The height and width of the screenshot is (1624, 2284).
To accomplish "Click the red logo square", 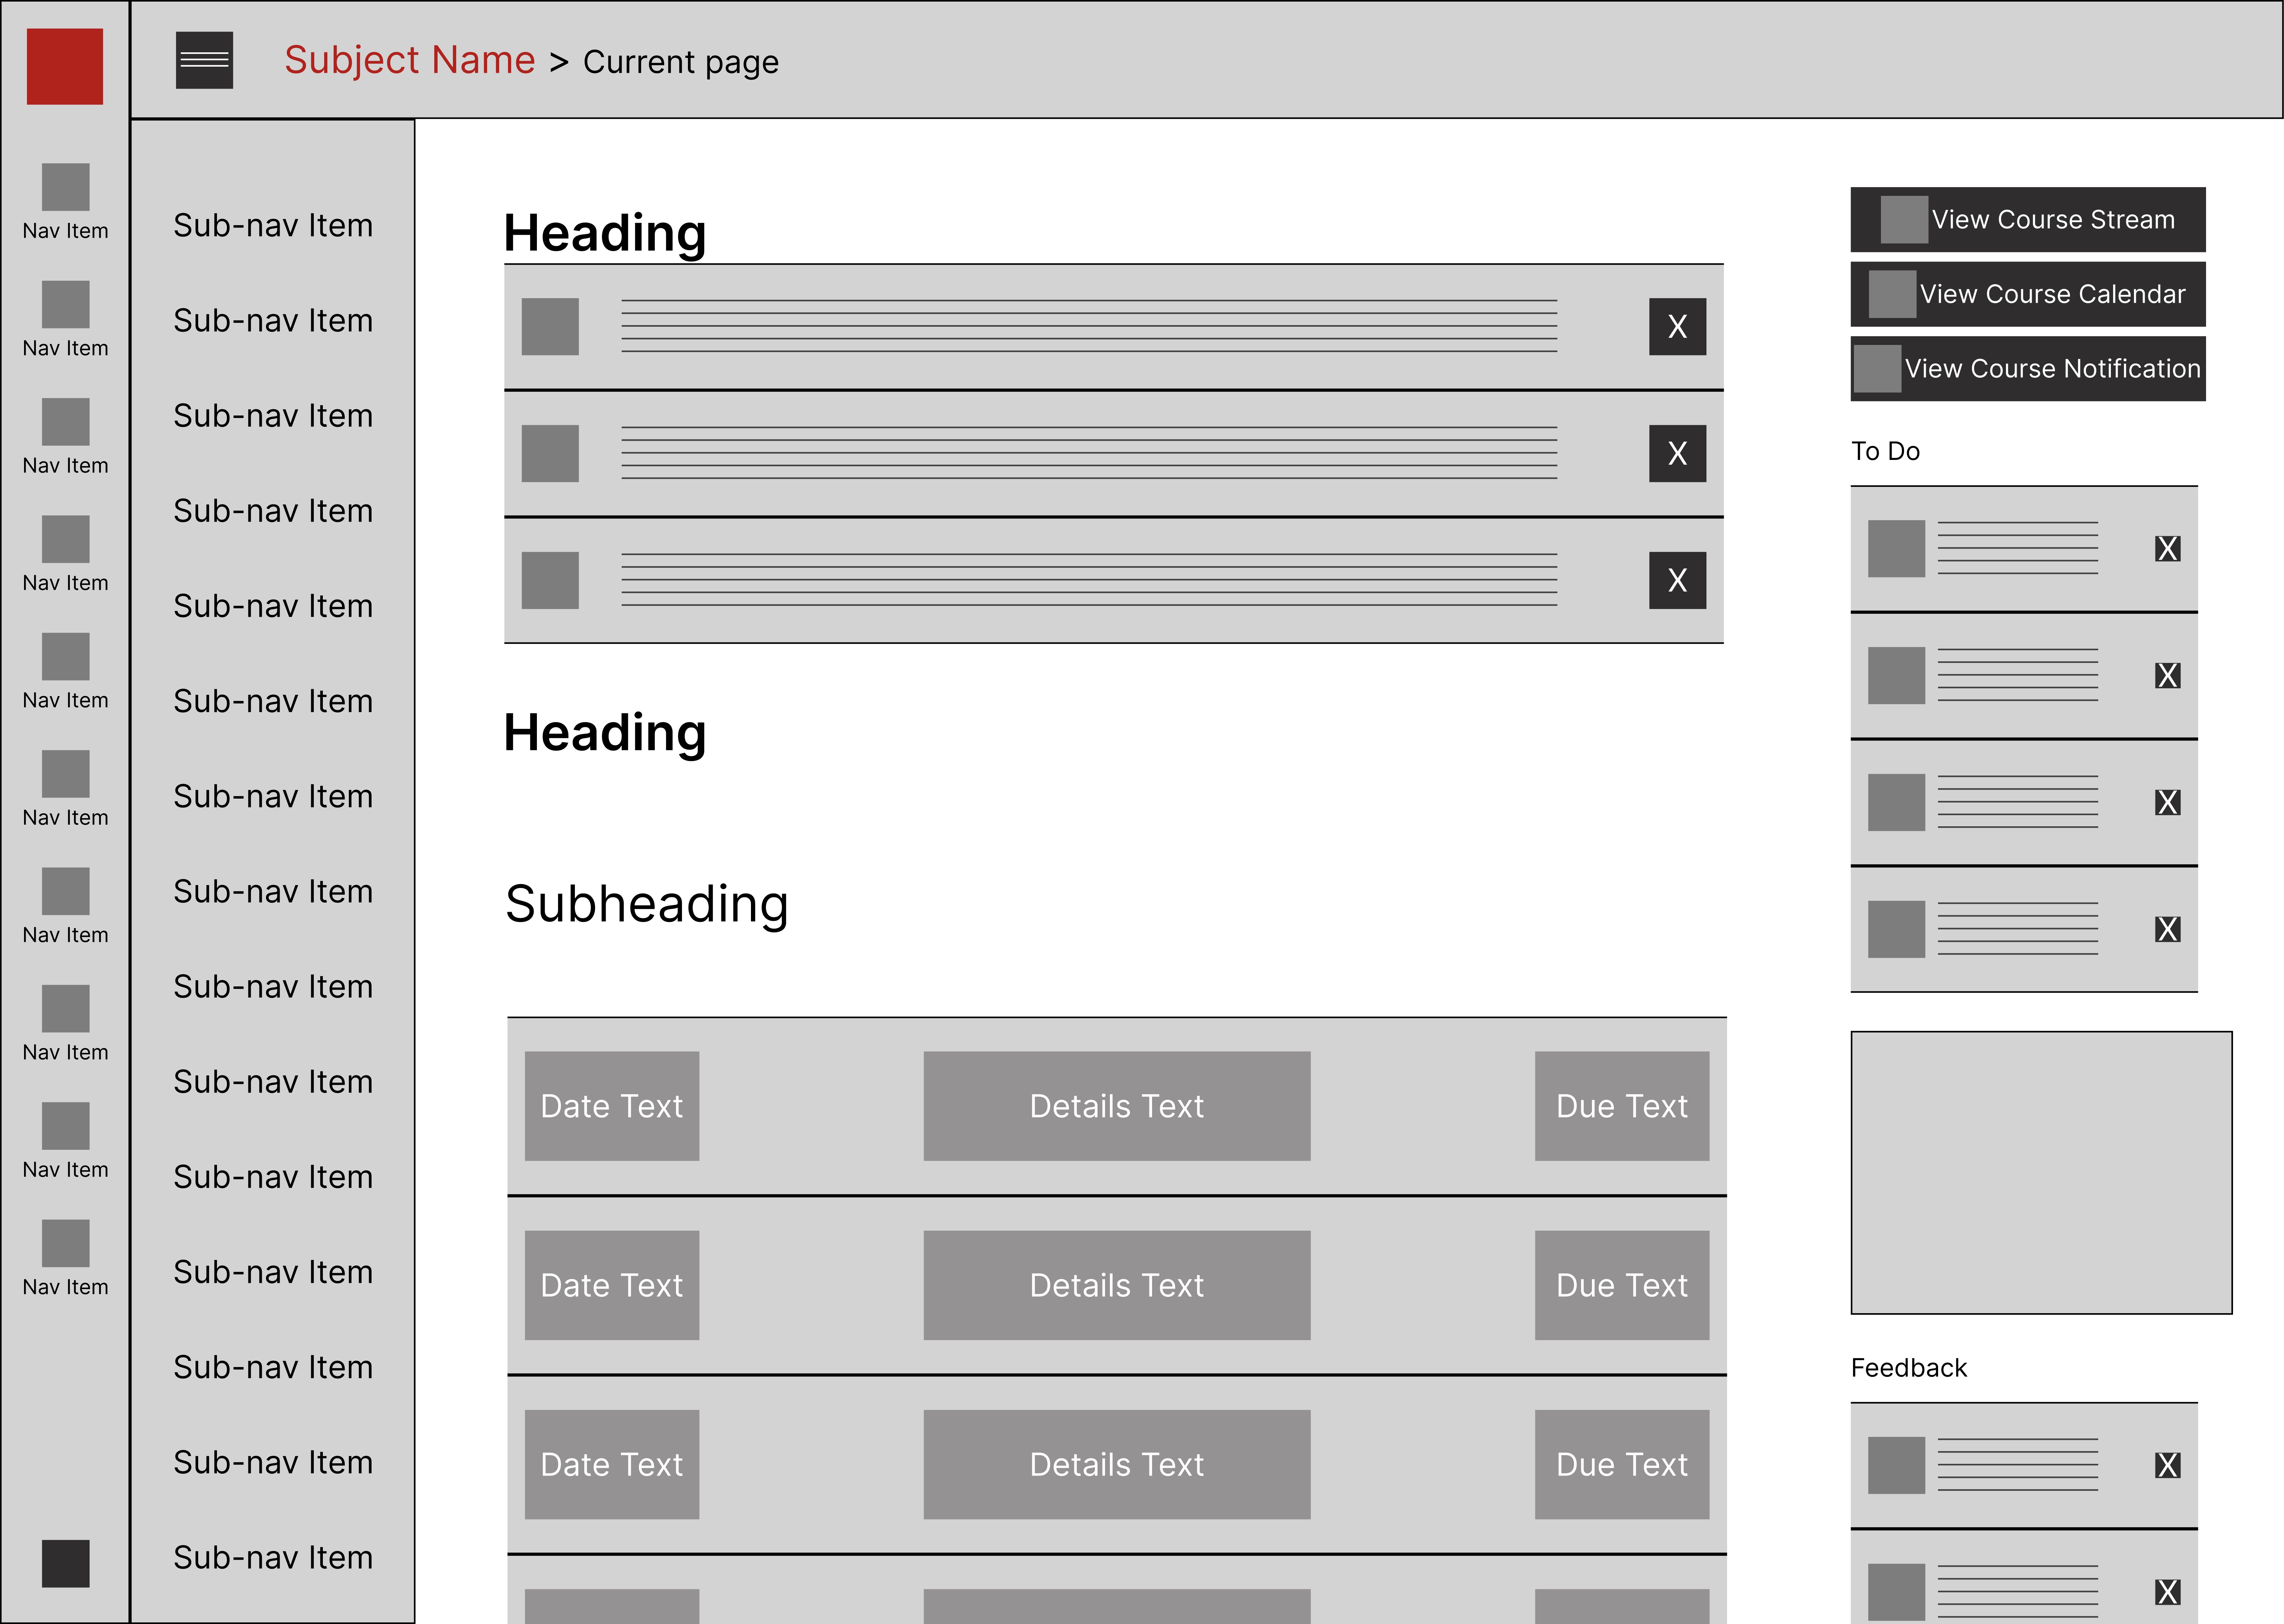I will [x=65, y=66].
